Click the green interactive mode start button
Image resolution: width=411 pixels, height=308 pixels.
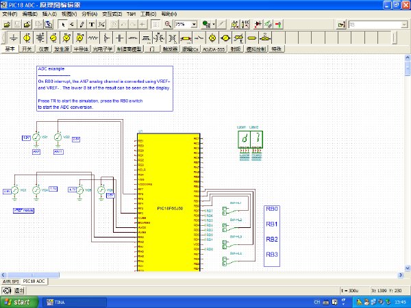click(x=207, y=25)
